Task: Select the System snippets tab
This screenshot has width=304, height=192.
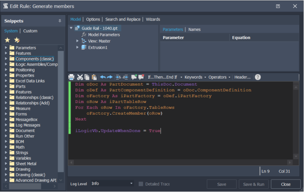Action: (x=11, y=31)
